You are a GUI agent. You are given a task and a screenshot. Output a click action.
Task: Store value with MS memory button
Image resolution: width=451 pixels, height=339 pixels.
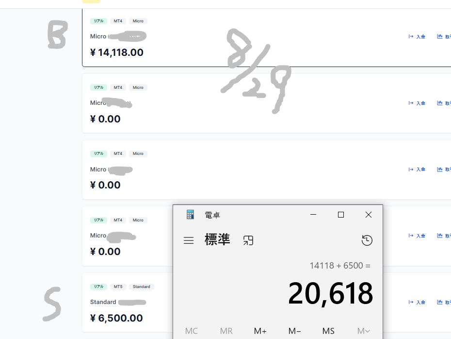point(328,331)
